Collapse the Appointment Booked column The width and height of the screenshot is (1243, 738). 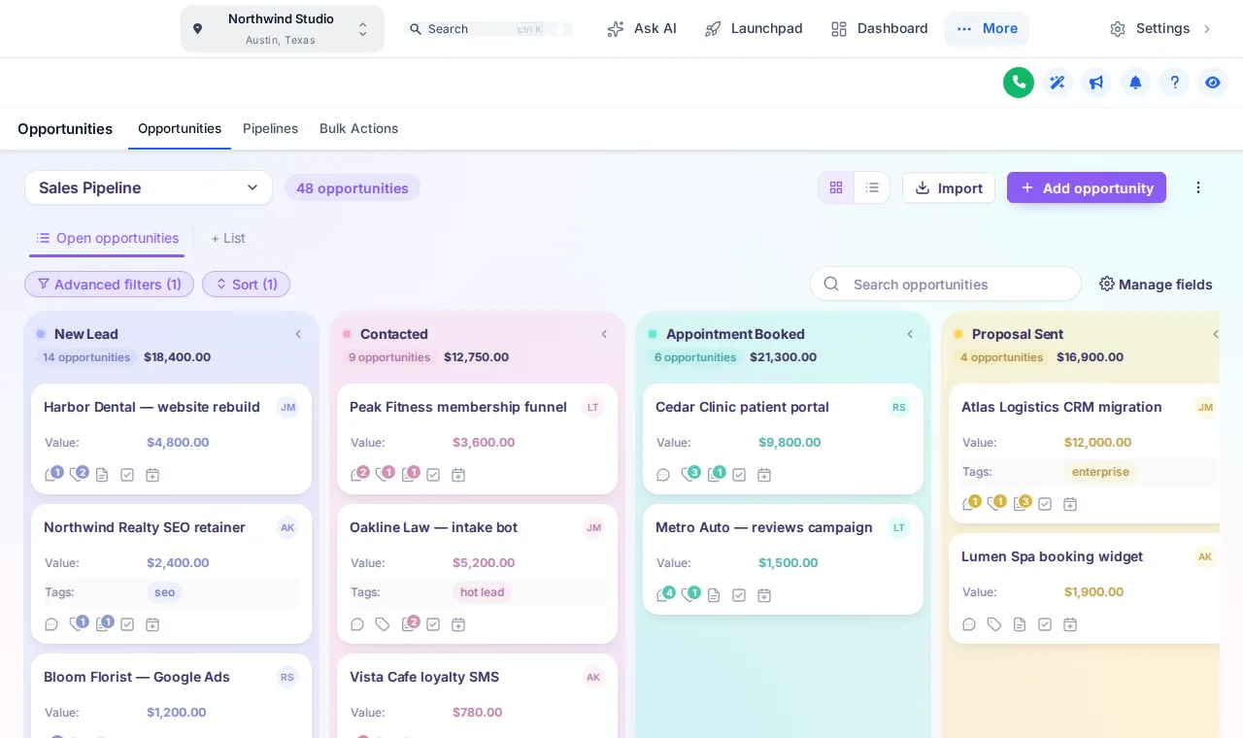[x=910, y=334]
